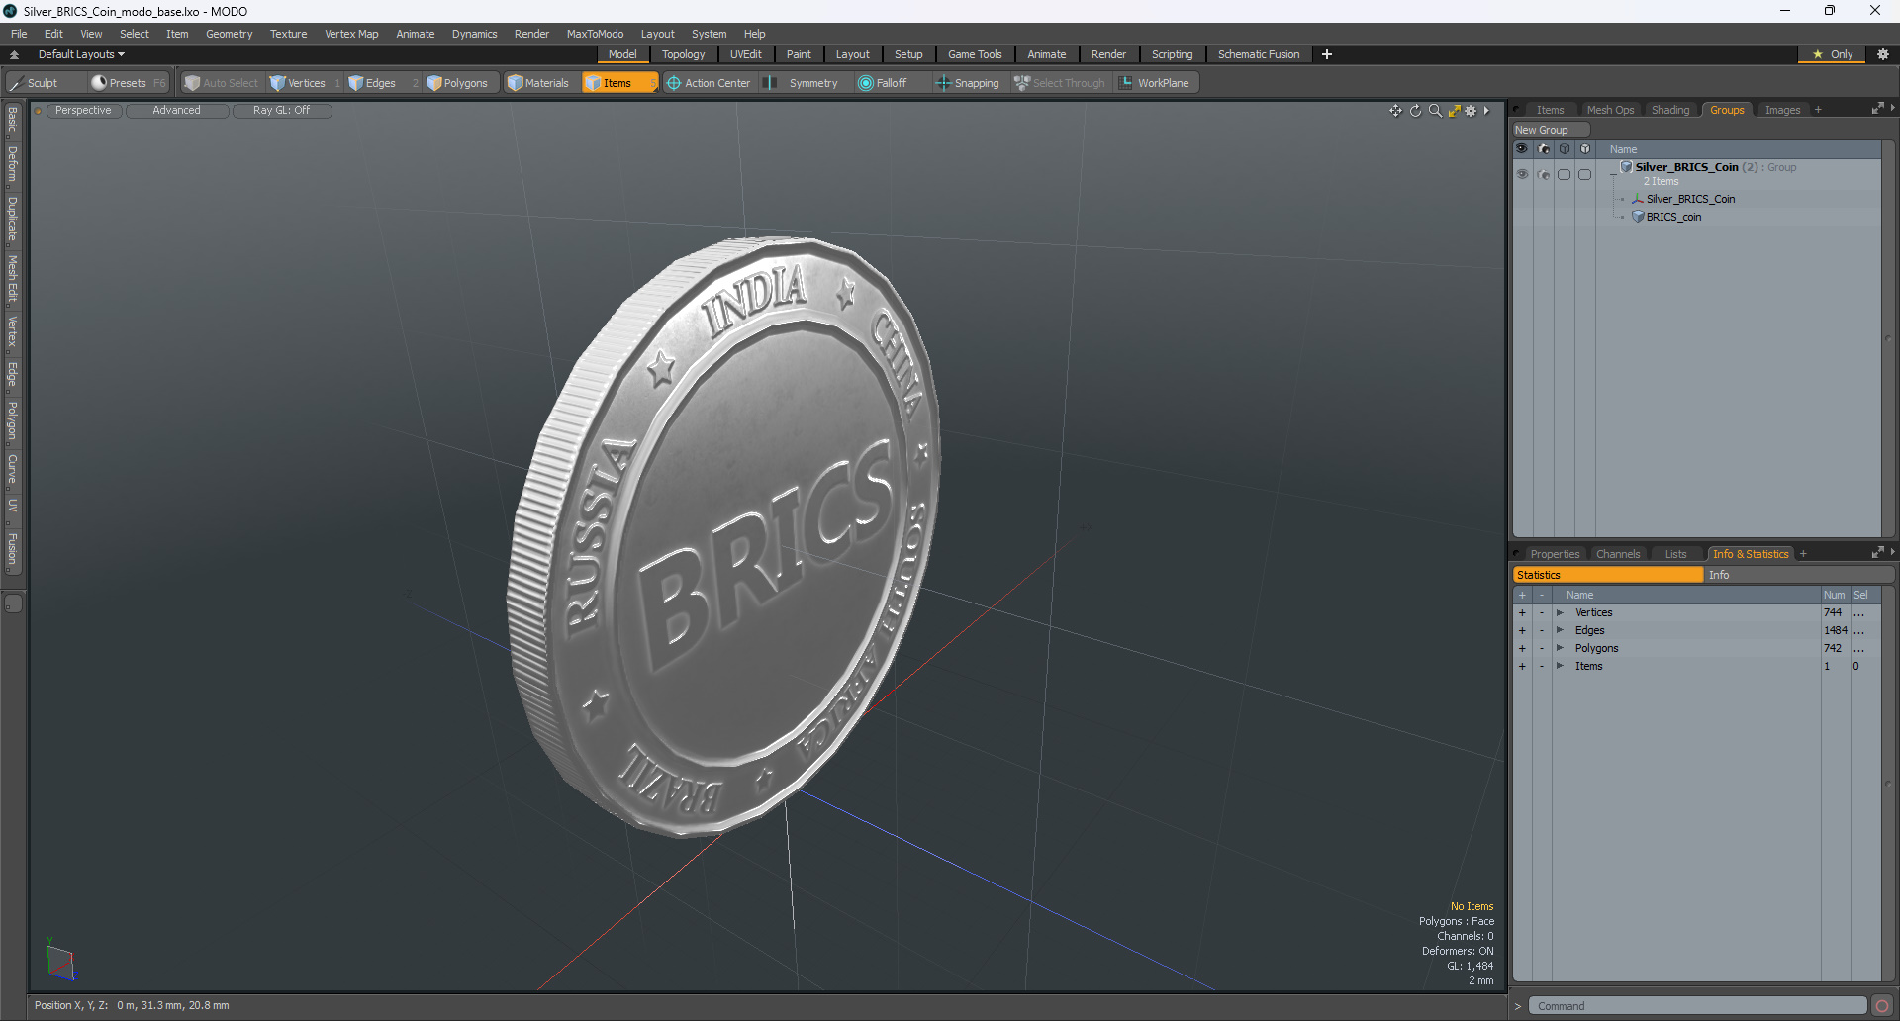
Task: Open the Texture menu
Action: click(288, 34)
